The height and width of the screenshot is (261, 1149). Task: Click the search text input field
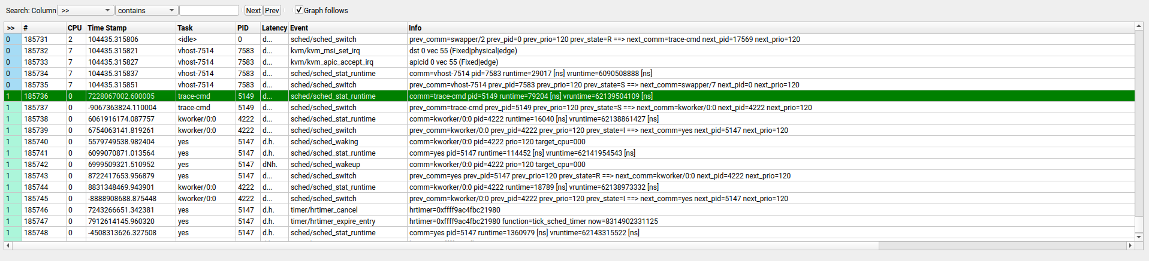(x=209, y=10)
